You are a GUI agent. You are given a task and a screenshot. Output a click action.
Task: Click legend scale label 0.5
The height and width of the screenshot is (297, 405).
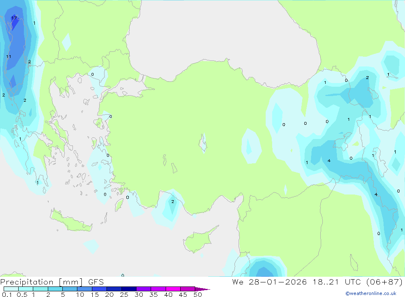22,295
